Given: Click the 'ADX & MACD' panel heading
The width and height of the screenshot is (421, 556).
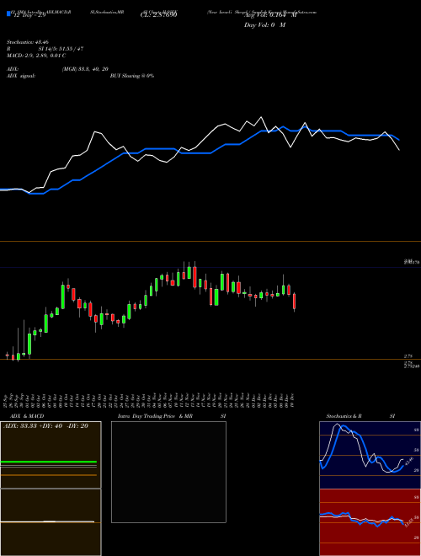Looking at the screenshot, I should pos(27,416).
